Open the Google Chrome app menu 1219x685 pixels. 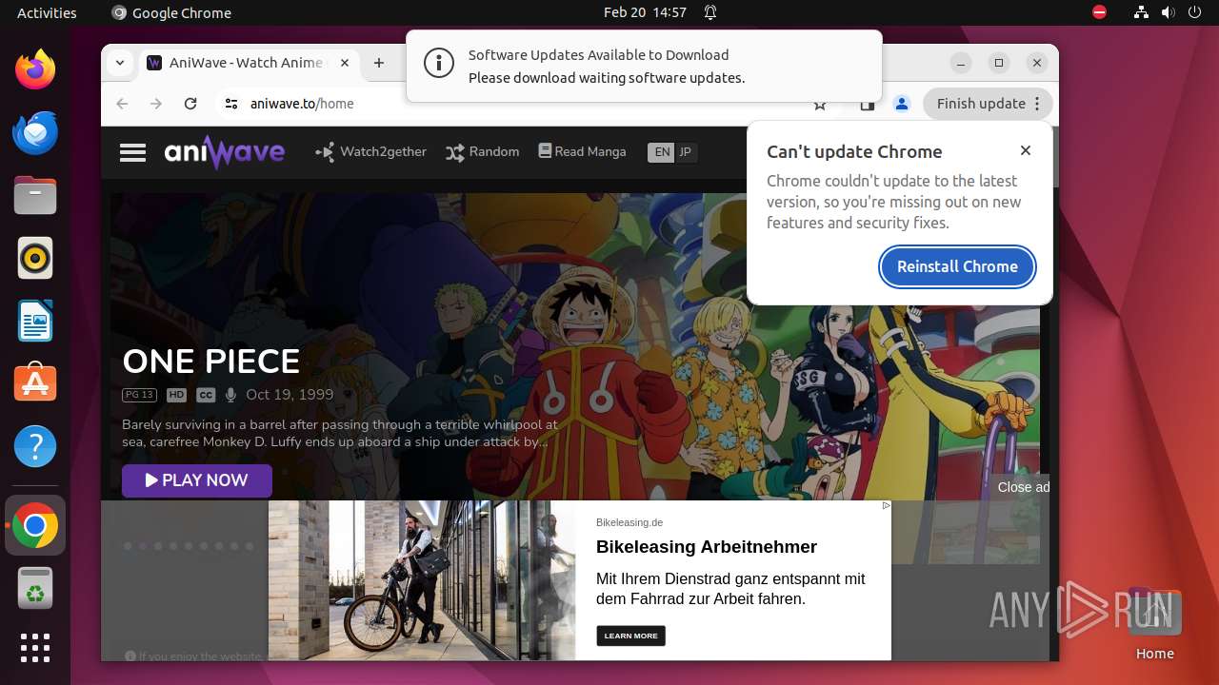[171, 12]
